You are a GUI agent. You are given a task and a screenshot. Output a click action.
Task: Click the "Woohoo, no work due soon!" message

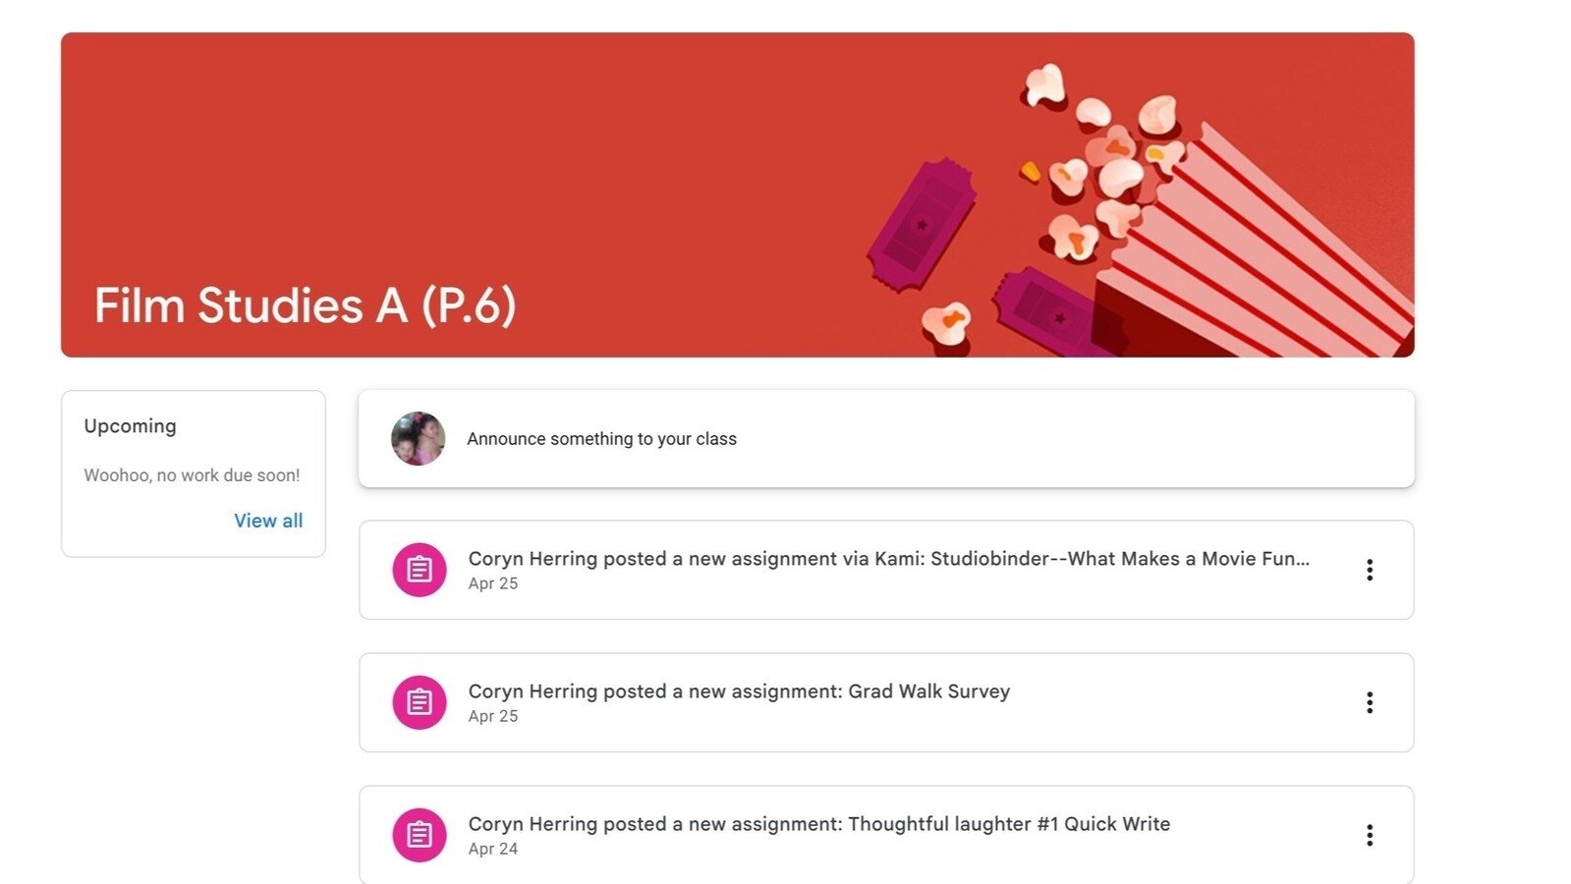click(192, 475)
